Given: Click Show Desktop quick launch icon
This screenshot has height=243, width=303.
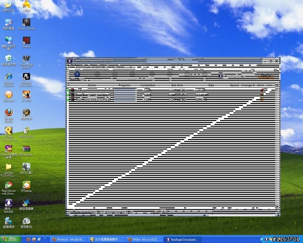Looking at the screenshot, I should (x=39, y=240).
